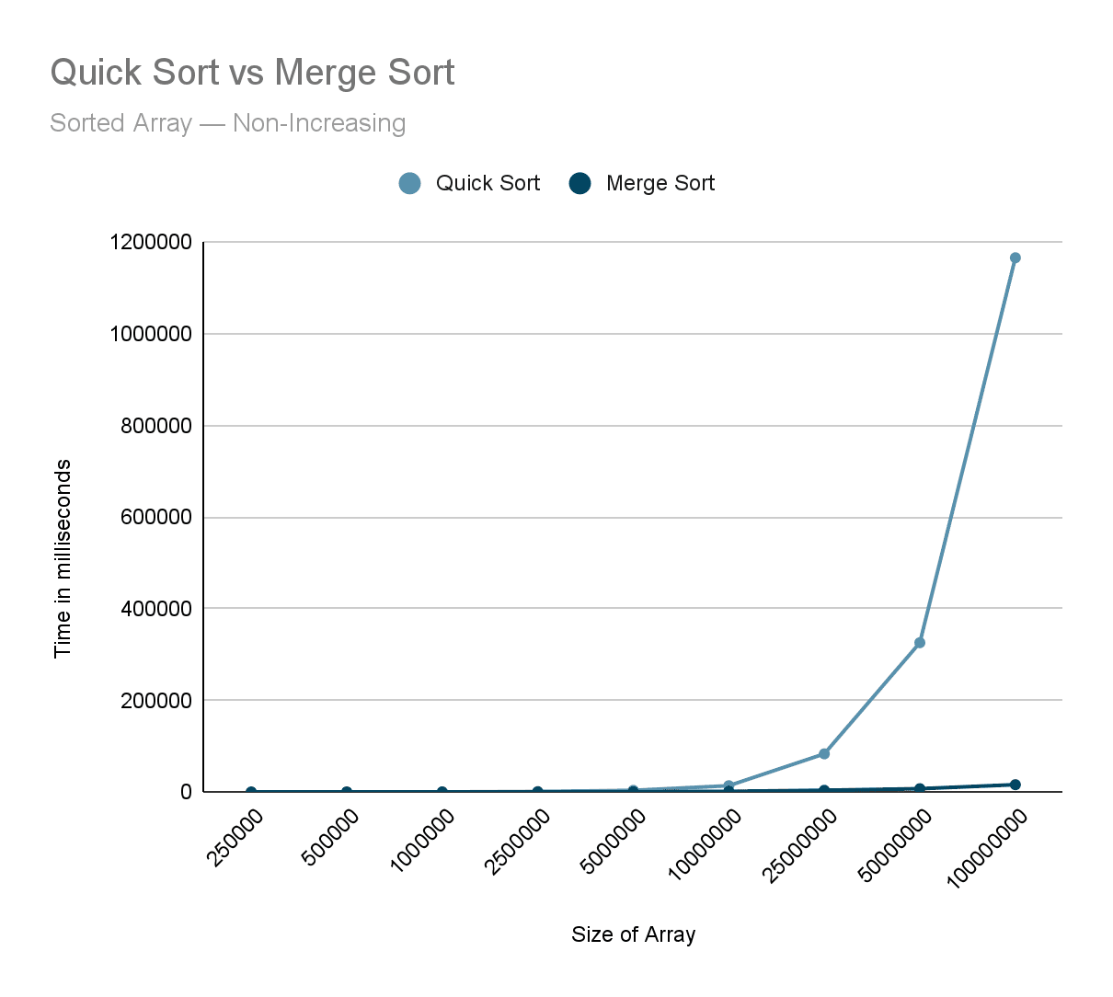Click the 600000 y-axis label
The width and height of the screenshot is (1113, 997).
[x=156, y=517]
